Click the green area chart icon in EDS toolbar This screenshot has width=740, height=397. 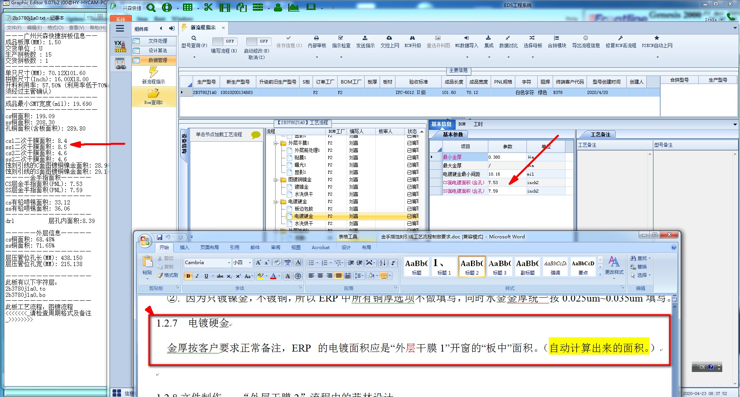pos(294,7)
